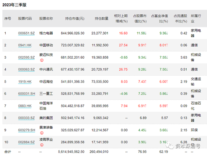
Task: Click the WeChat logo in the watermark
Action: pyautogui.click(x=170, y=146)
